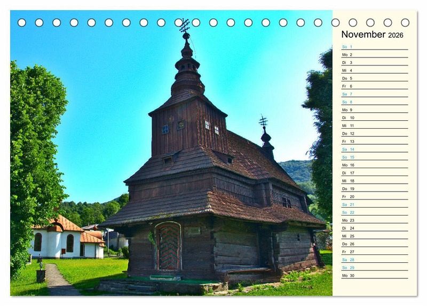The width and height of the screenshot is (427, 306).
Task: Click the Do 19 date line
Action: pyautogui.click(x=374, y=188)
